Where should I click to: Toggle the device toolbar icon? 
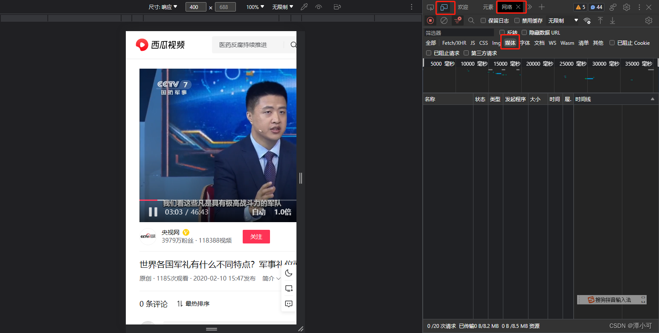(x=445, y=7)
